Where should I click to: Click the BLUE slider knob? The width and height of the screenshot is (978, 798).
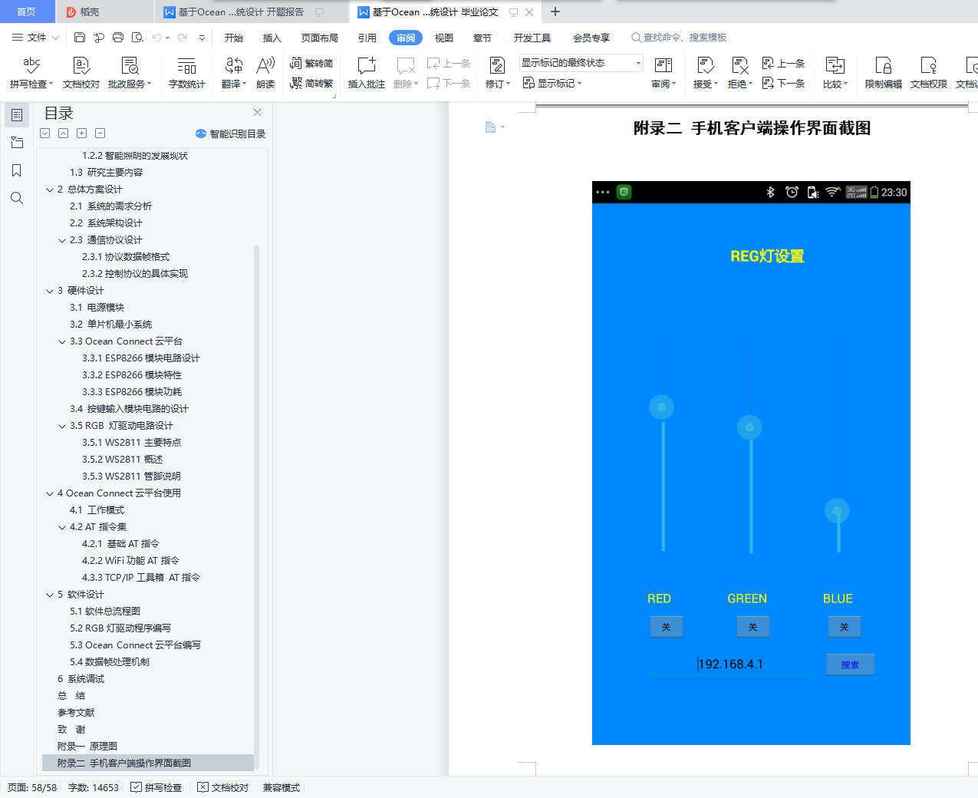click(x=837, y=511)
